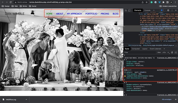
Task: Open the Grammarly extension icon
Action: 151,2
